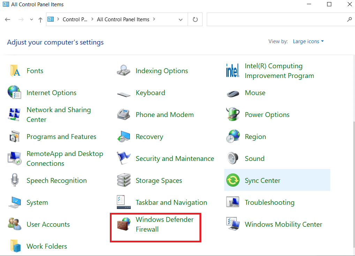Open the Recovery icon
The width and height of the screenshot is (355, 256).
click(x=123, y=137)
